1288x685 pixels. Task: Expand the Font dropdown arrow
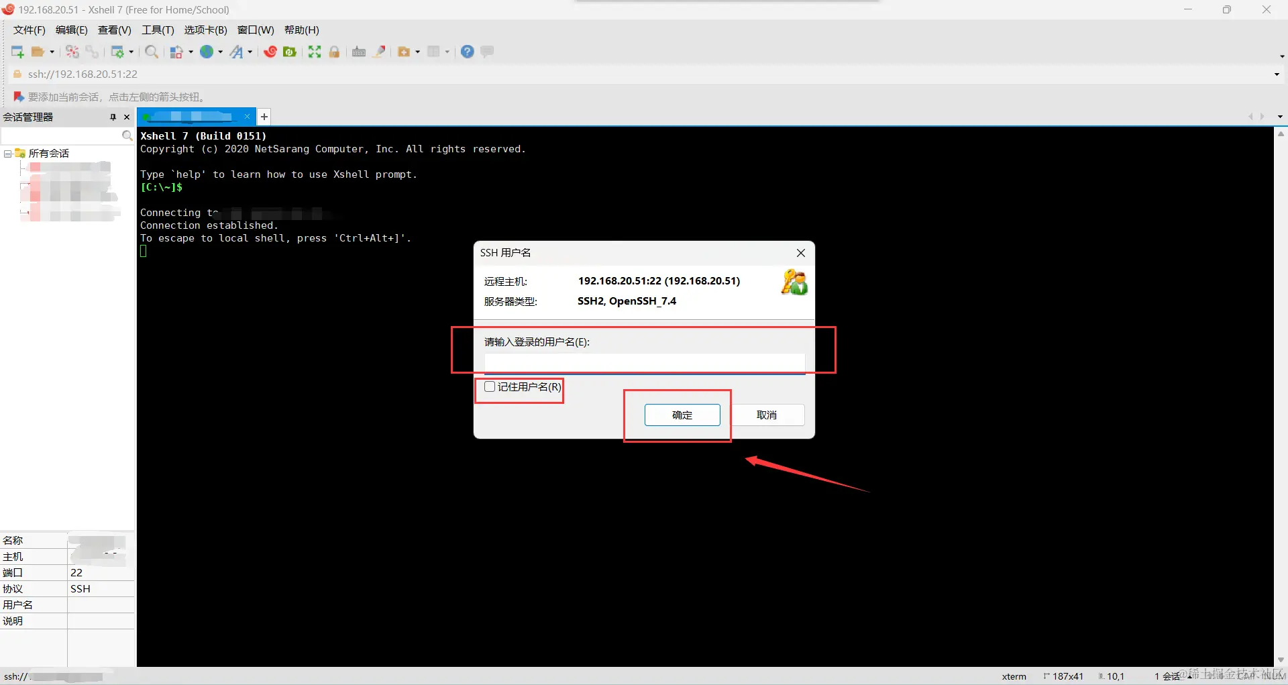[250, 52]
